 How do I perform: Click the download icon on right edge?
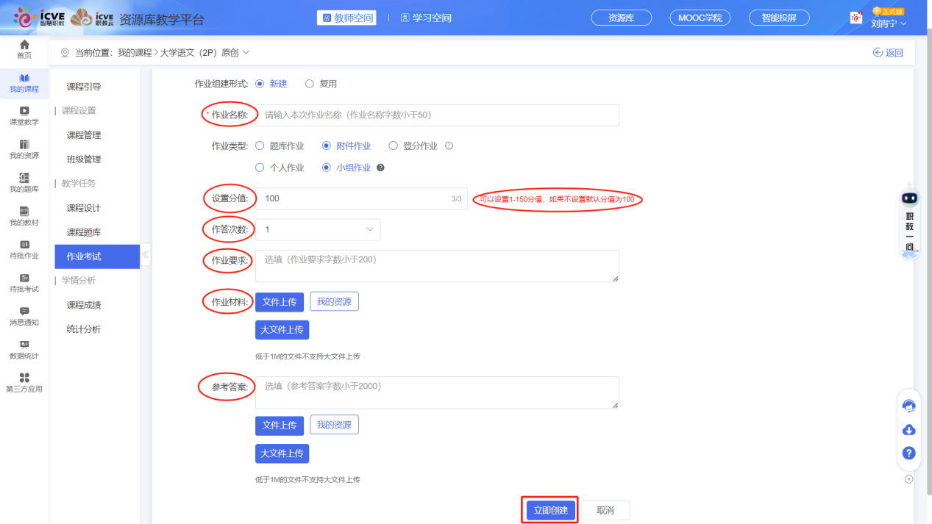tap(909, 430)
